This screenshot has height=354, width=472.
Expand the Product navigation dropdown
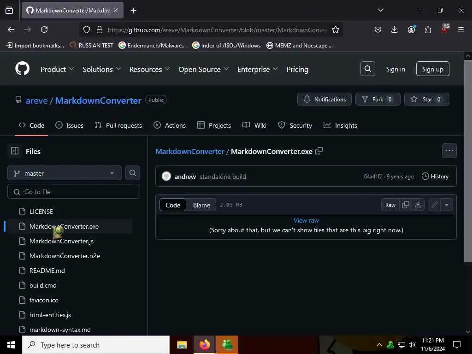point(57,69)
